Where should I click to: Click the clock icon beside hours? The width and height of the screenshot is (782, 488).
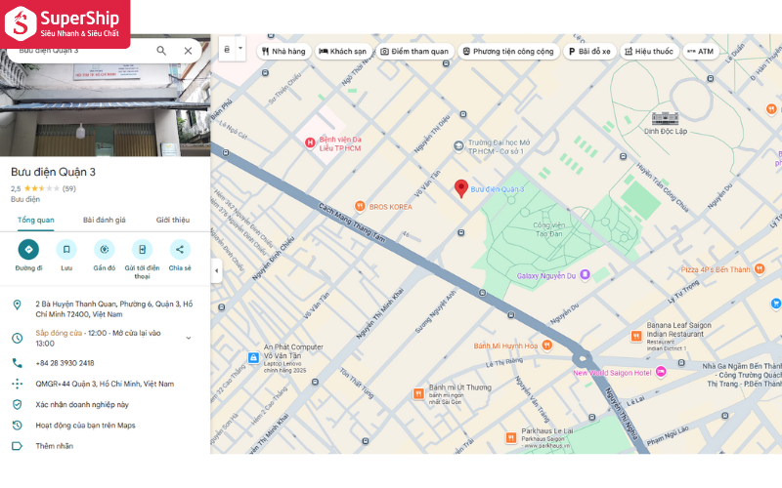[17, 338]
